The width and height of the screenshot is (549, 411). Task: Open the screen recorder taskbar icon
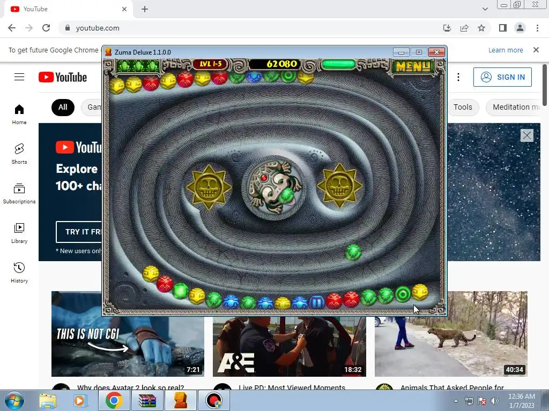(x=214, y=400)
